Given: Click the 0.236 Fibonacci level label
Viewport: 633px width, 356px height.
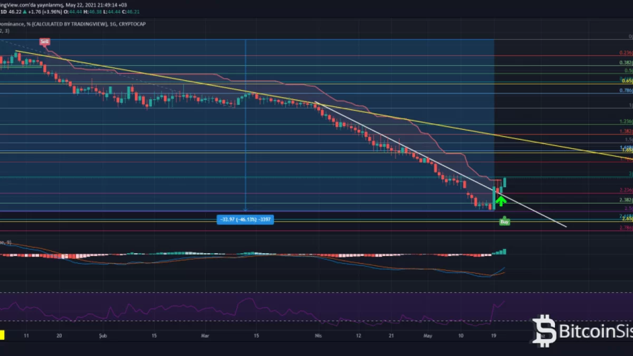Looking at the screenshot, I should tap(626, 53).
